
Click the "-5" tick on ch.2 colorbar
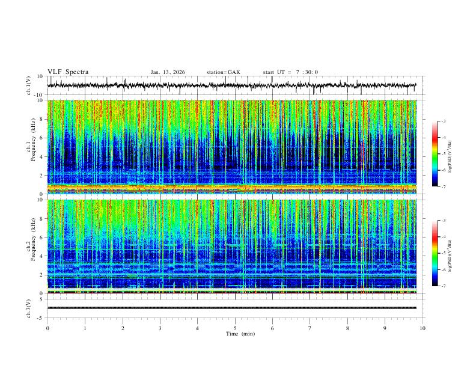click(x=443, y=253)
